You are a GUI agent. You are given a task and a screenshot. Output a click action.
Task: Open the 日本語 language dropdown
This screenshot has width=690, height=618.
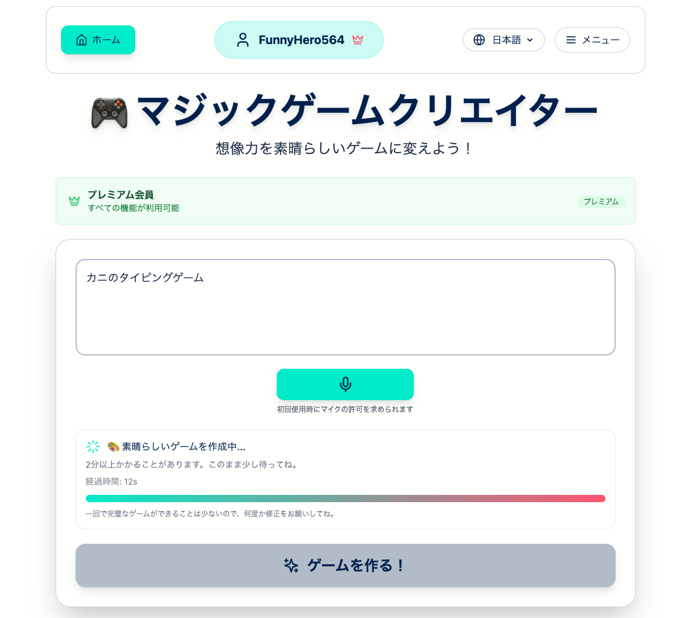[x=504, y=40]
